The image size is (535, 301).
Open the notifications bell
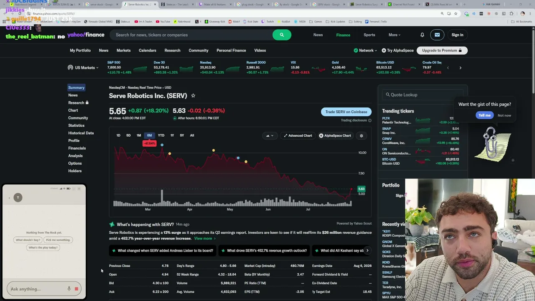pyautogui.click(x=422, y=35)
